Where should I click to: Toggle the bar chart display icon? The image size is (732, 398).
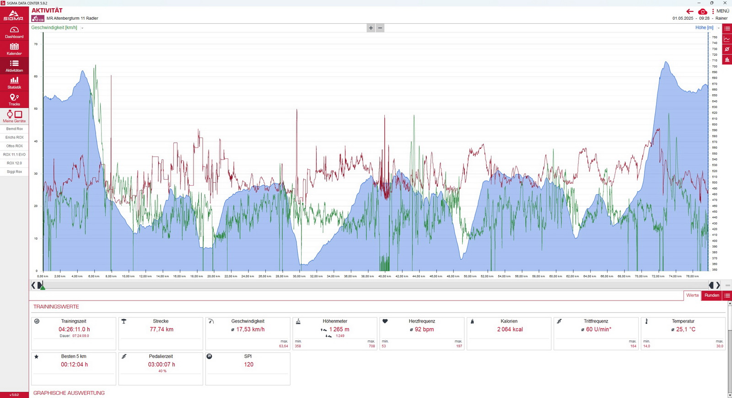tap(727, 59)
